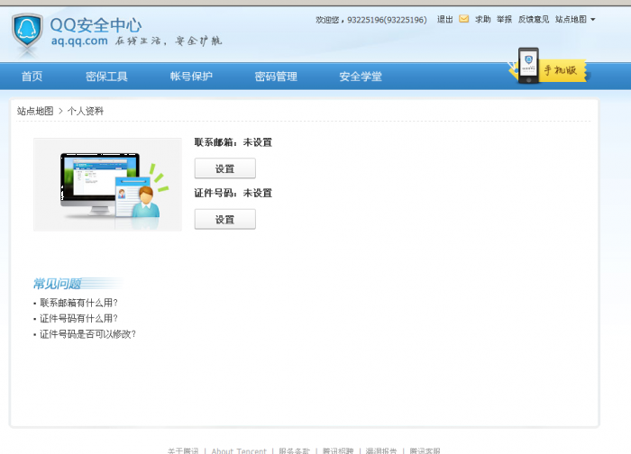Expand the 站点地图 dropdown arrow
Image resolution: width=631 pixels, height=454 pixels.
pyautogui.click(x=593, y=19)
